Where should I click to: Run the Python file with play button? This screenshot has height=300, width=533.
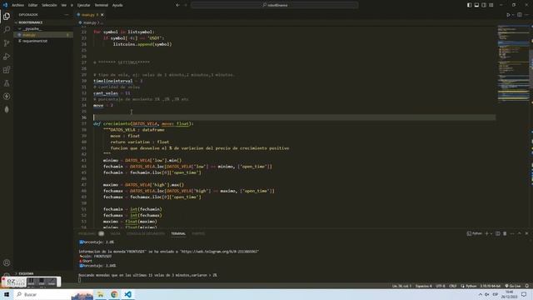tap(508, 15)
